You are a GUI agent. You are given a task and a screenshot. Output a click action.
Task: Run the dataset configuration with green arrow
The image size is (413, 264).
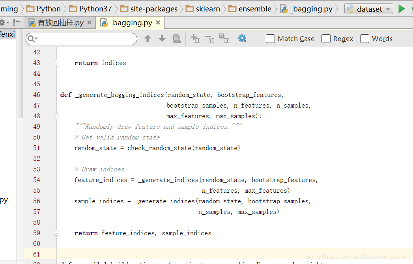(402, 9)
